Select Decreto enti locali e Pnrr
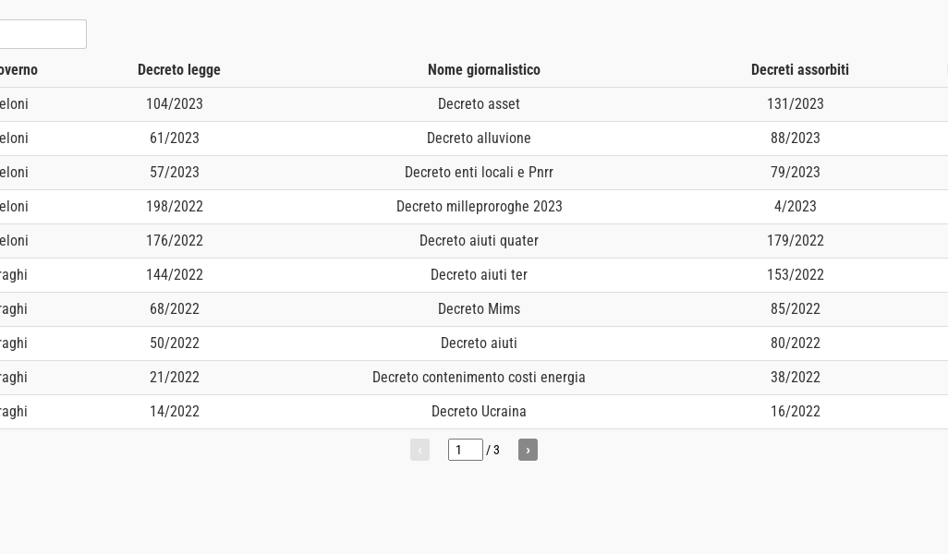 click(x=479, y=173)
